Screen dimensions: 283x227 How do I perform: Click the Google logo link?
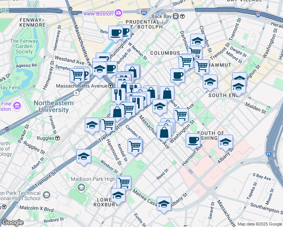pos(13,222)
